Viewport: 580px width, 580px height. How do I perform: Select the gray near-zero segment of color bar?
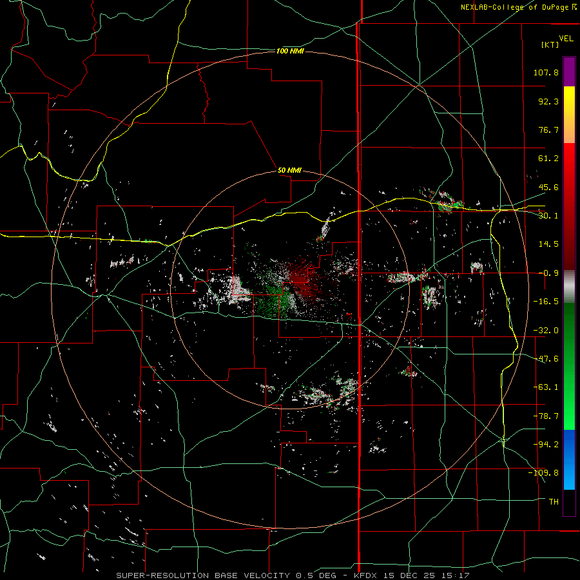[569, 287]
